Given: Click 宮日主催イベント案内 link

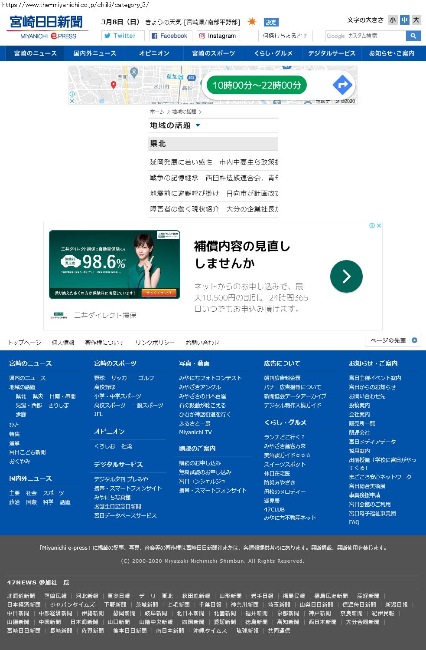Looking at the screenshot, I should point(375,378).
